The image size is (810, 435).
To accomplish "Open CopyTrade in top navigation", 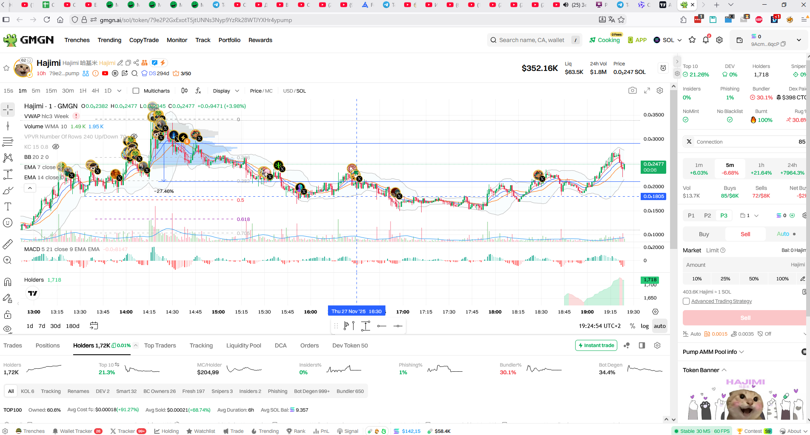I will (144, 40).
